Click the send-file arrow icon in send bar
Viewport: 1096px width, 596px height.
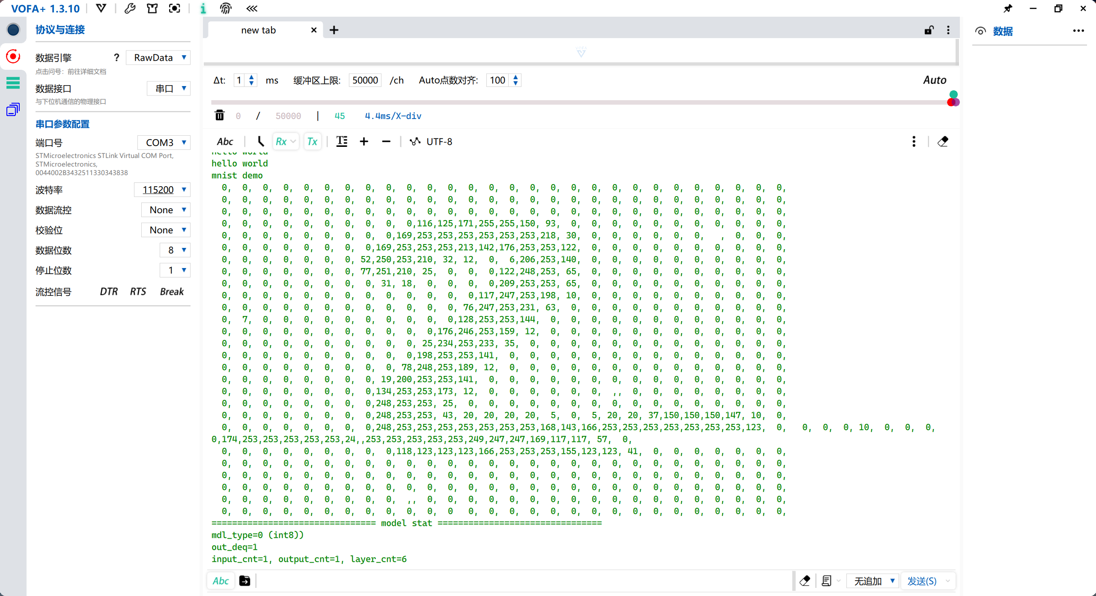244,581
